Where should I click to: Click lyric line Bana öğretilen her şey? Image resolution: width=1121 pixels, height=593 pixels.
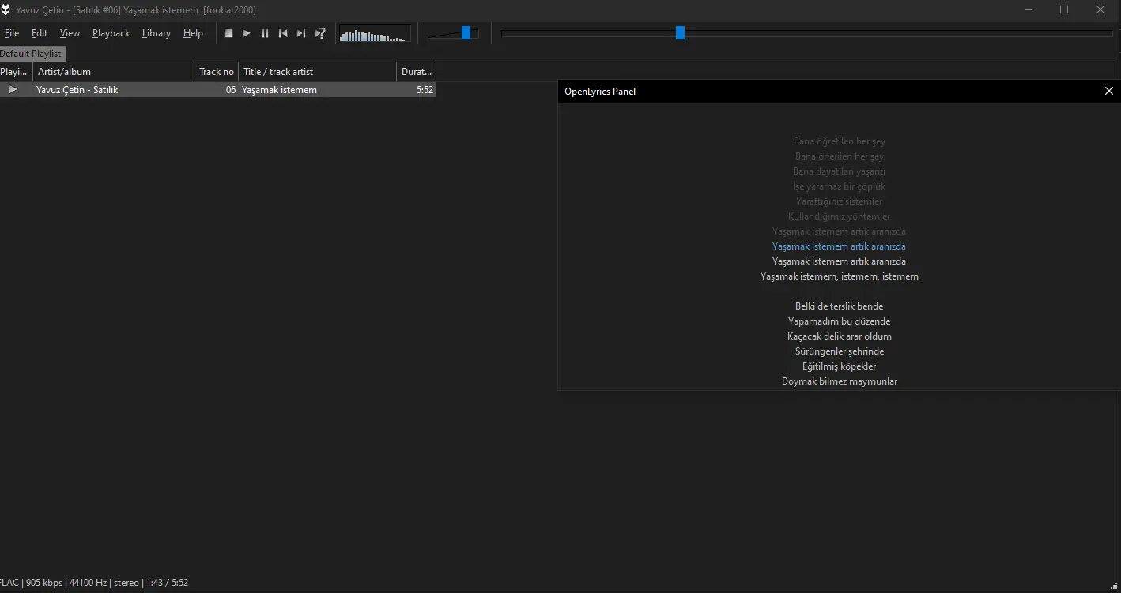(x=839, y=141)
